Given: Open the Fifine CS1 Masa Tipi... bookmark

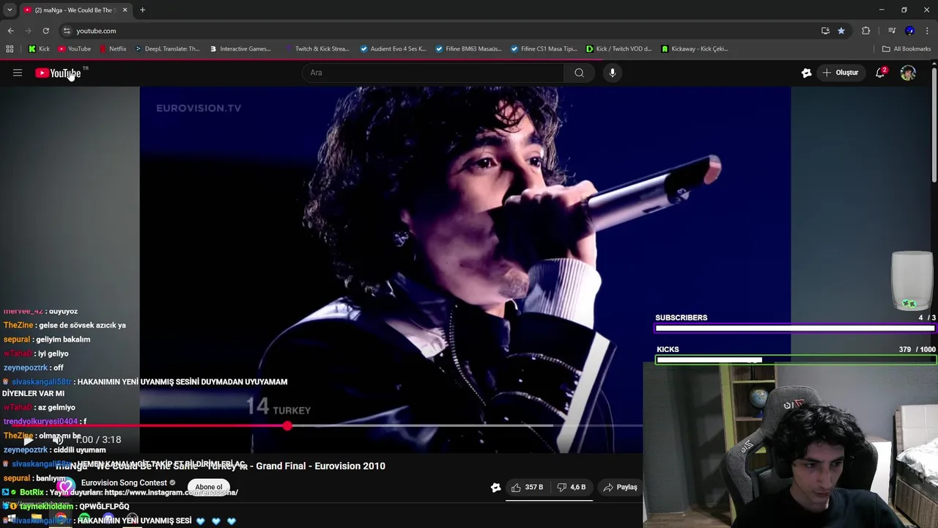Looking at the screenshot, I should point(544,49).
